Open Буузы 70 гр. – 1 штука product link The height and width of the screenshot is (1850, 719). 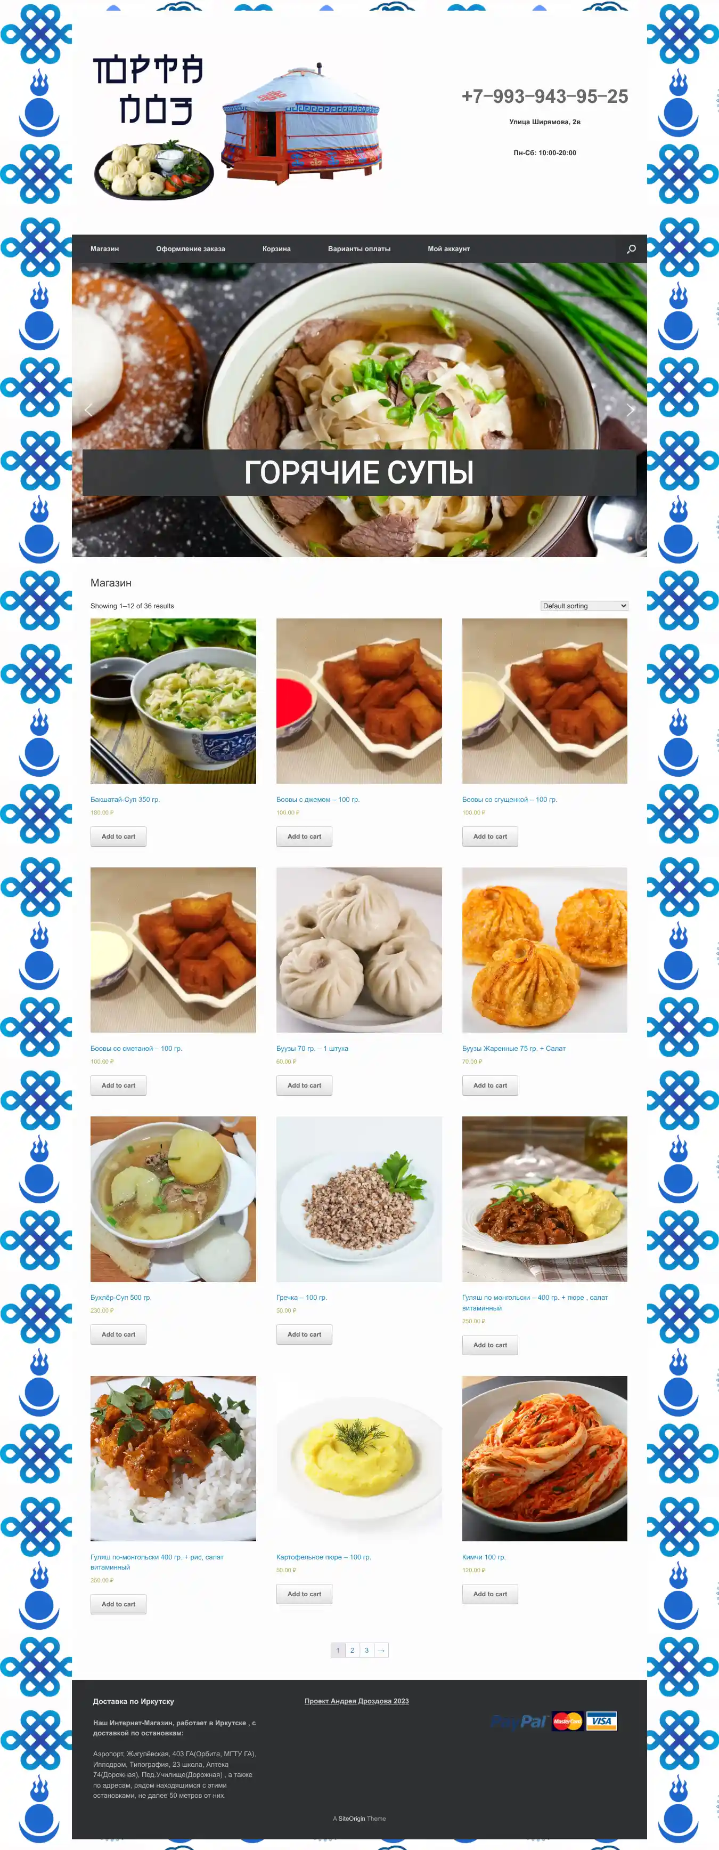click(x=312, y=1049)
